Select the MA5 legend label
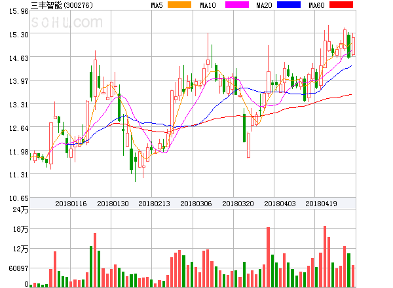The width and height of the screenshot is (393, 288). click(157, 5)
